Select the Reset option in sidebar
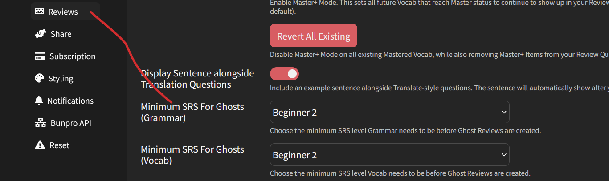Viewport: 609px width, 181px height. pos(59,145)
